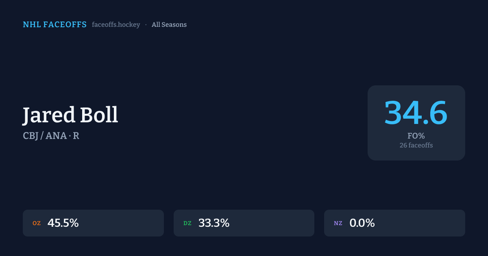Click the large 34.6 faceoff percentage
Image resolution: width=488 pixels, height=256 pixels.
coord(416,113)
